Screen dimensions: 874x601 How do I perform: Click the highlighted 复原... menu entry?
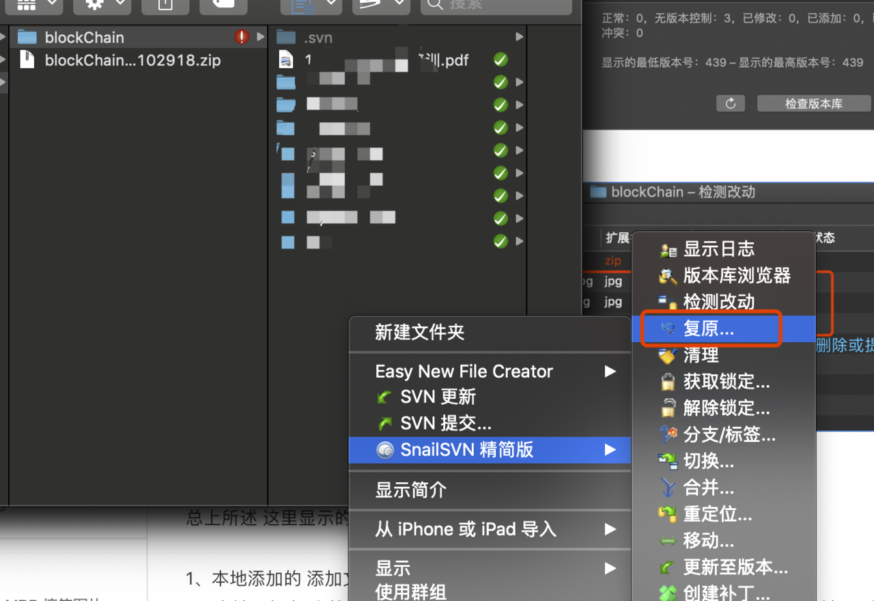pyautogui.click(x=724, y=329)
